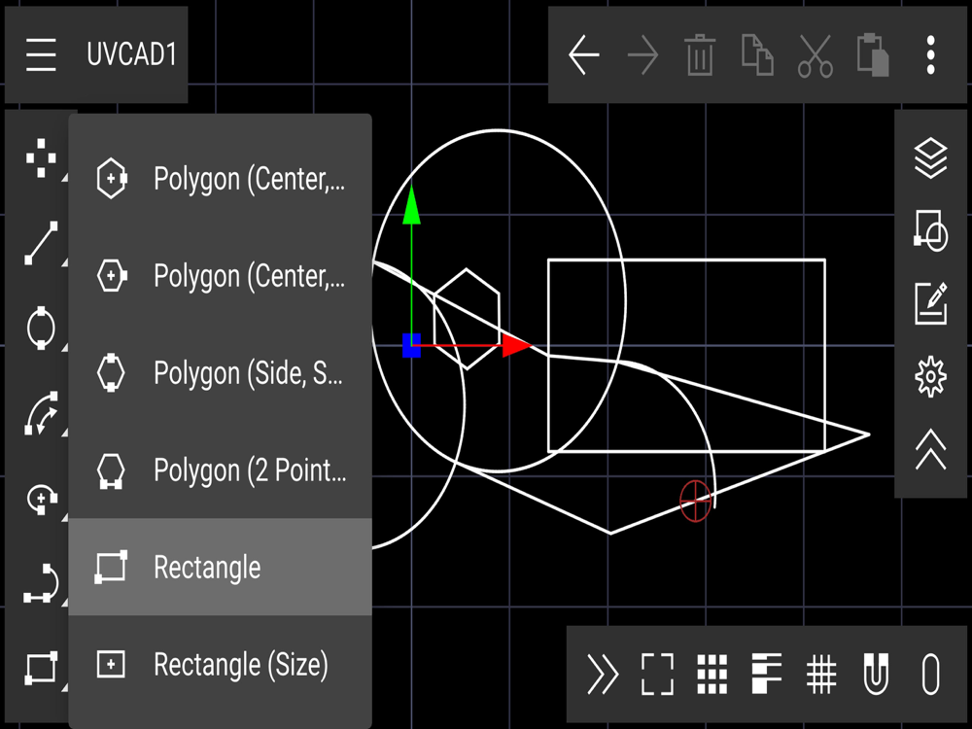
Task: Click the copy icon
Action: (757, 55)
